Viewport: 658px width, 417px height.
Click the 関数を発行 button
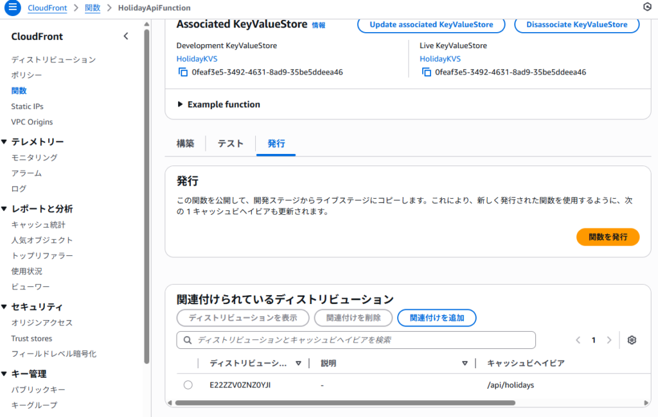pos(607,237)
